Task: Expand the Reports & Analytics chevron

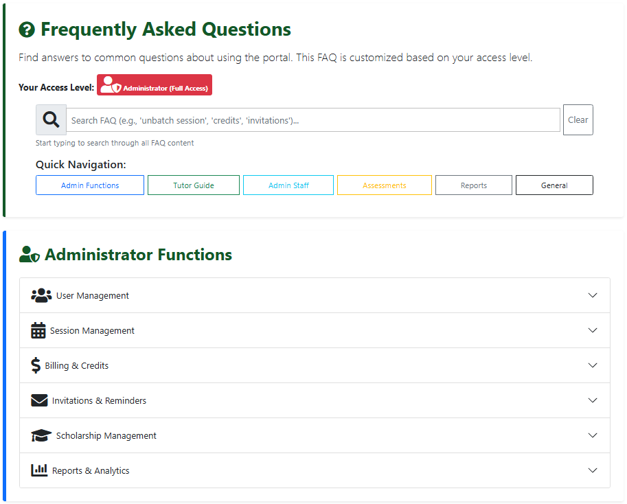Action: [593, 470]
